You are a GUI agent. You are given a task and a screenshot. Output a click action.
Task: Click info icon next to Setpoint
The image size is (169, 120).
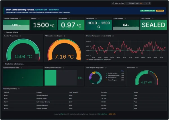pyautogui.click(x=39, y=19)
